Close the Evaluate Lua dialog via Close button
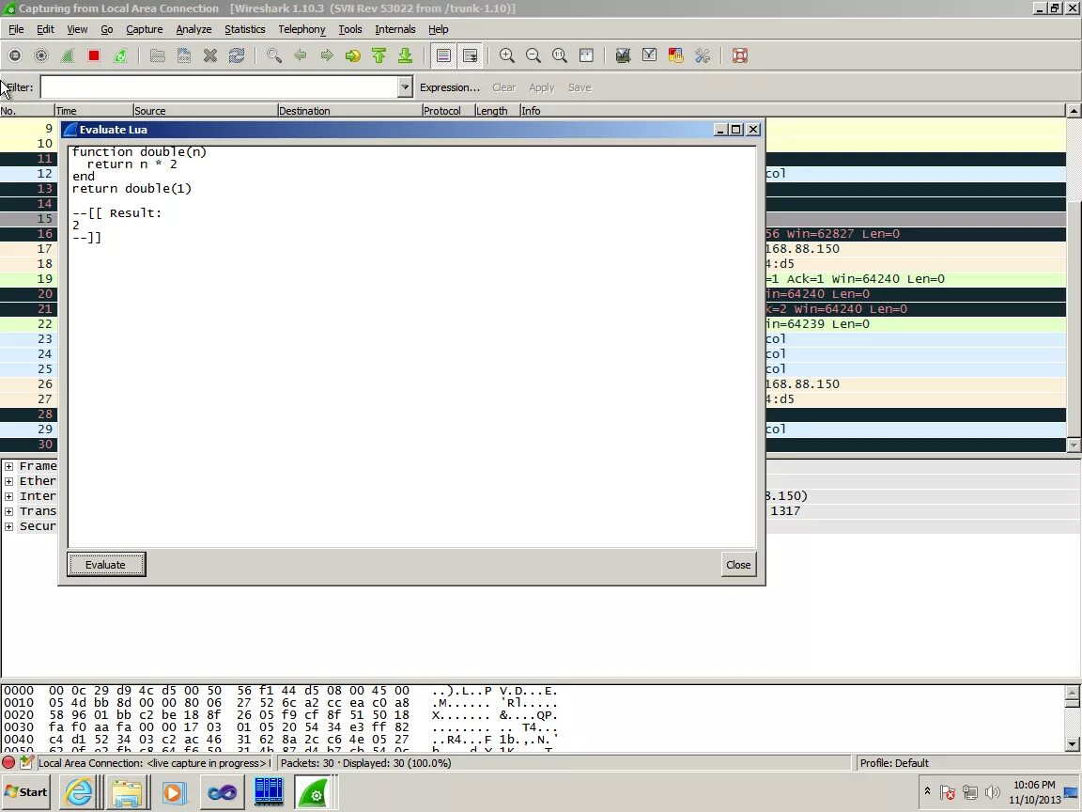This screenshot has width=1082, height=812. tap(738, 564)
